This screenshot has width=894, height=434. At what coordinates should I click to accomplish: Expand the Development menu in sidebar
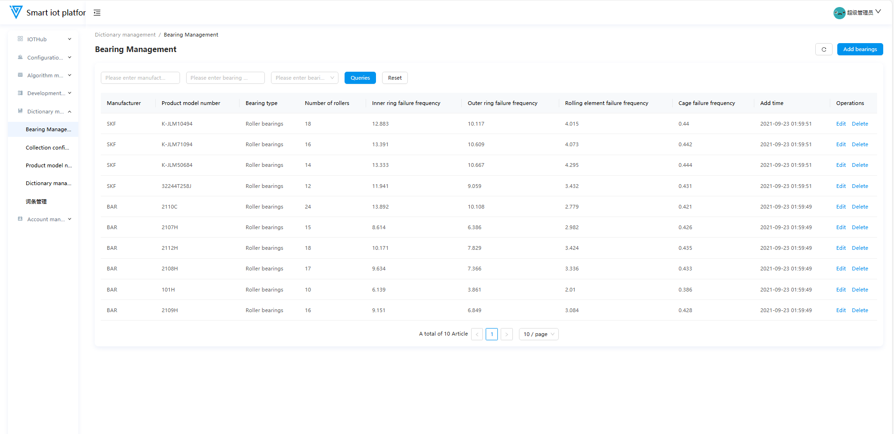point(44,93)
